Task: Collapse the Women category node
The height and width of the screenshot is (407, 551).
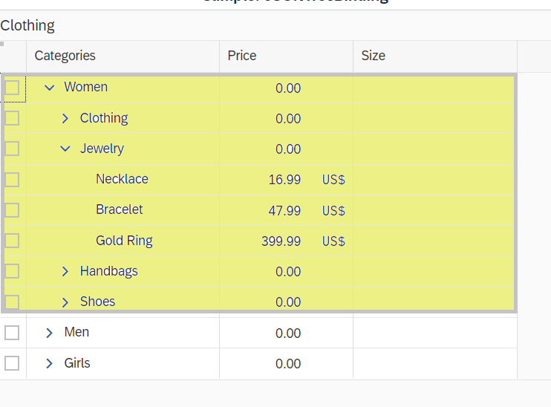Action: click(x=50, y=88)
